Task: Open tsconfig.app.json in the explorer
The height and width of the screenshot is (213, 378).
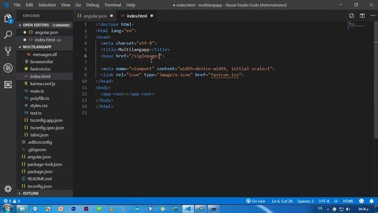Action: pos(45,120)
